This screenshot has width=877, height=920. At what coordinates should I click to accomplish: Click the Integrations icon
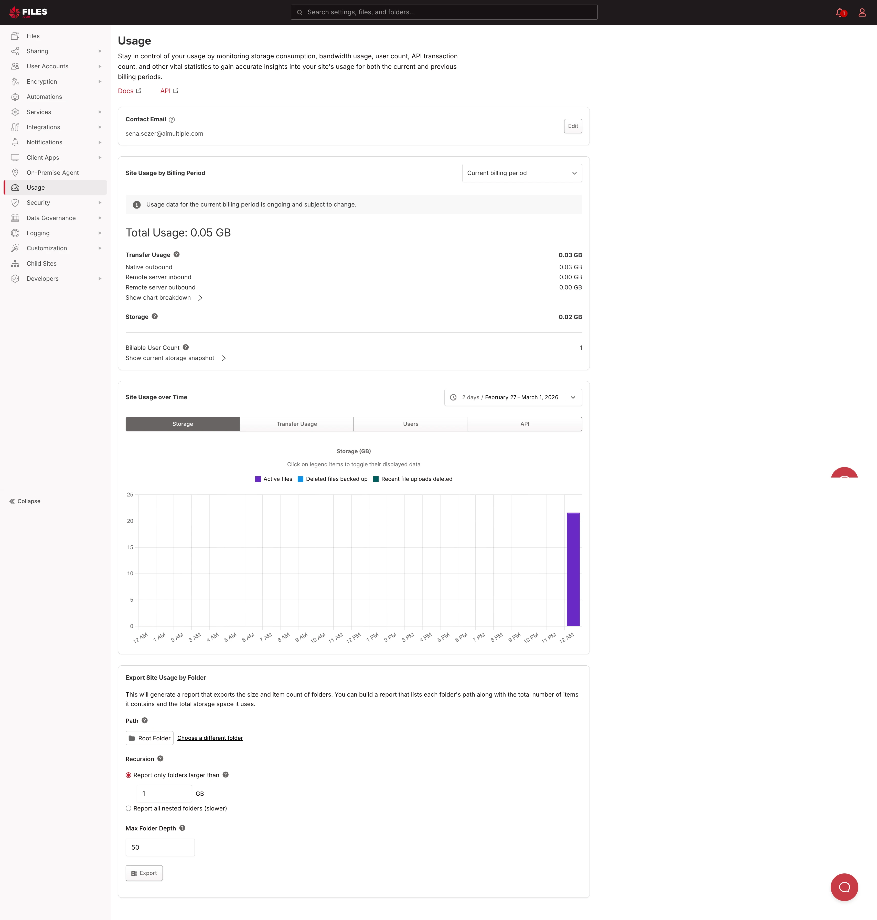click(x=15, y=127)
